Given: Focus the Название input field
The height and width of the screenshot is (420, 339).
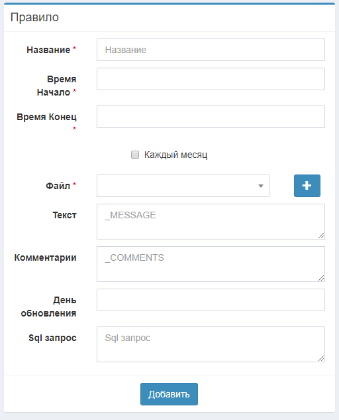Looking at the screenshot, I should coord(211,50).
